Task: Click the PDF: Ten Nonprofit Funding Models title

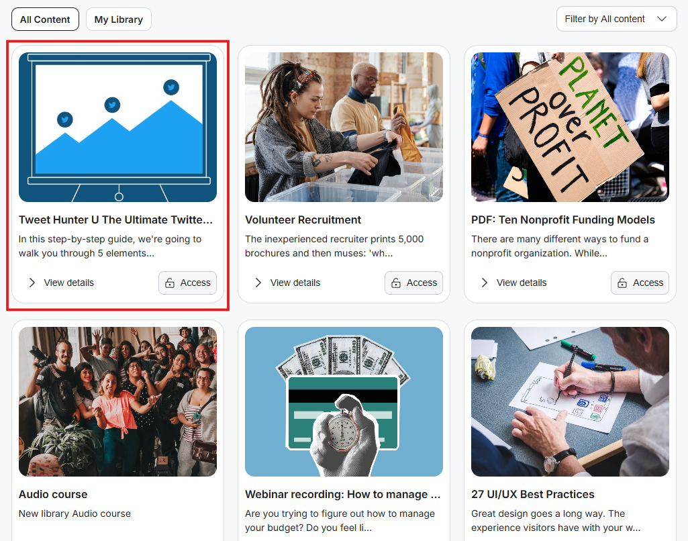Action: click(x=563, y=219)
